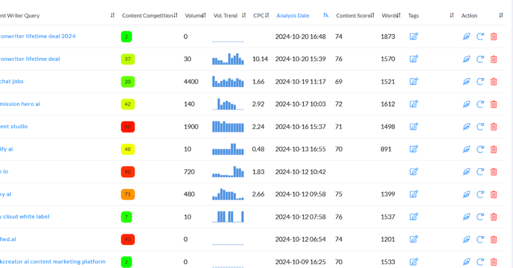Sort by Tags column
The height and width of the screenshot is (268, 513).
tap(452, 15)
